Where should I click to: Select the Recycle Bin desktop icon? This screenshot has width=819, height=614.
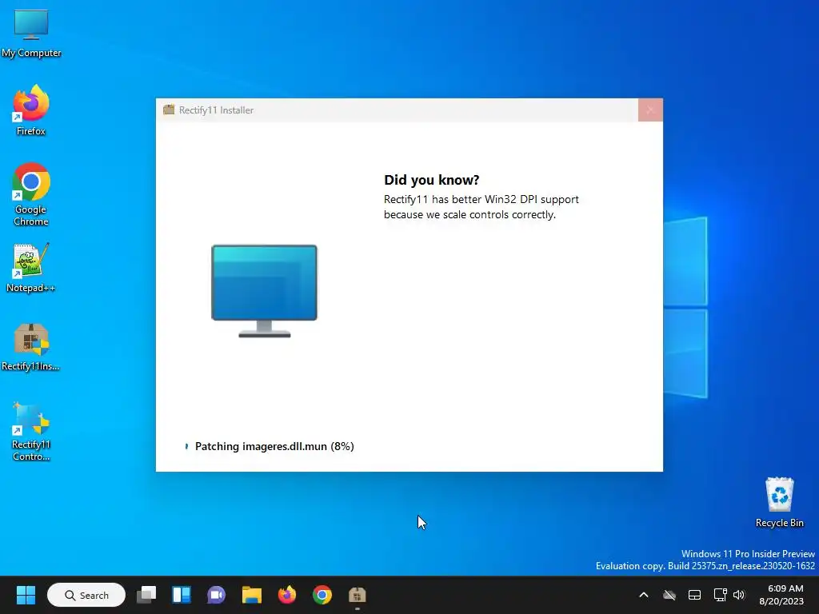pyautogui.click(x=779, y=502)
